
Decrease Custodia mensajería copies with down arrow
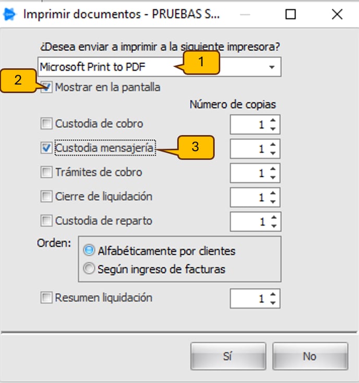tap(273, 153)
